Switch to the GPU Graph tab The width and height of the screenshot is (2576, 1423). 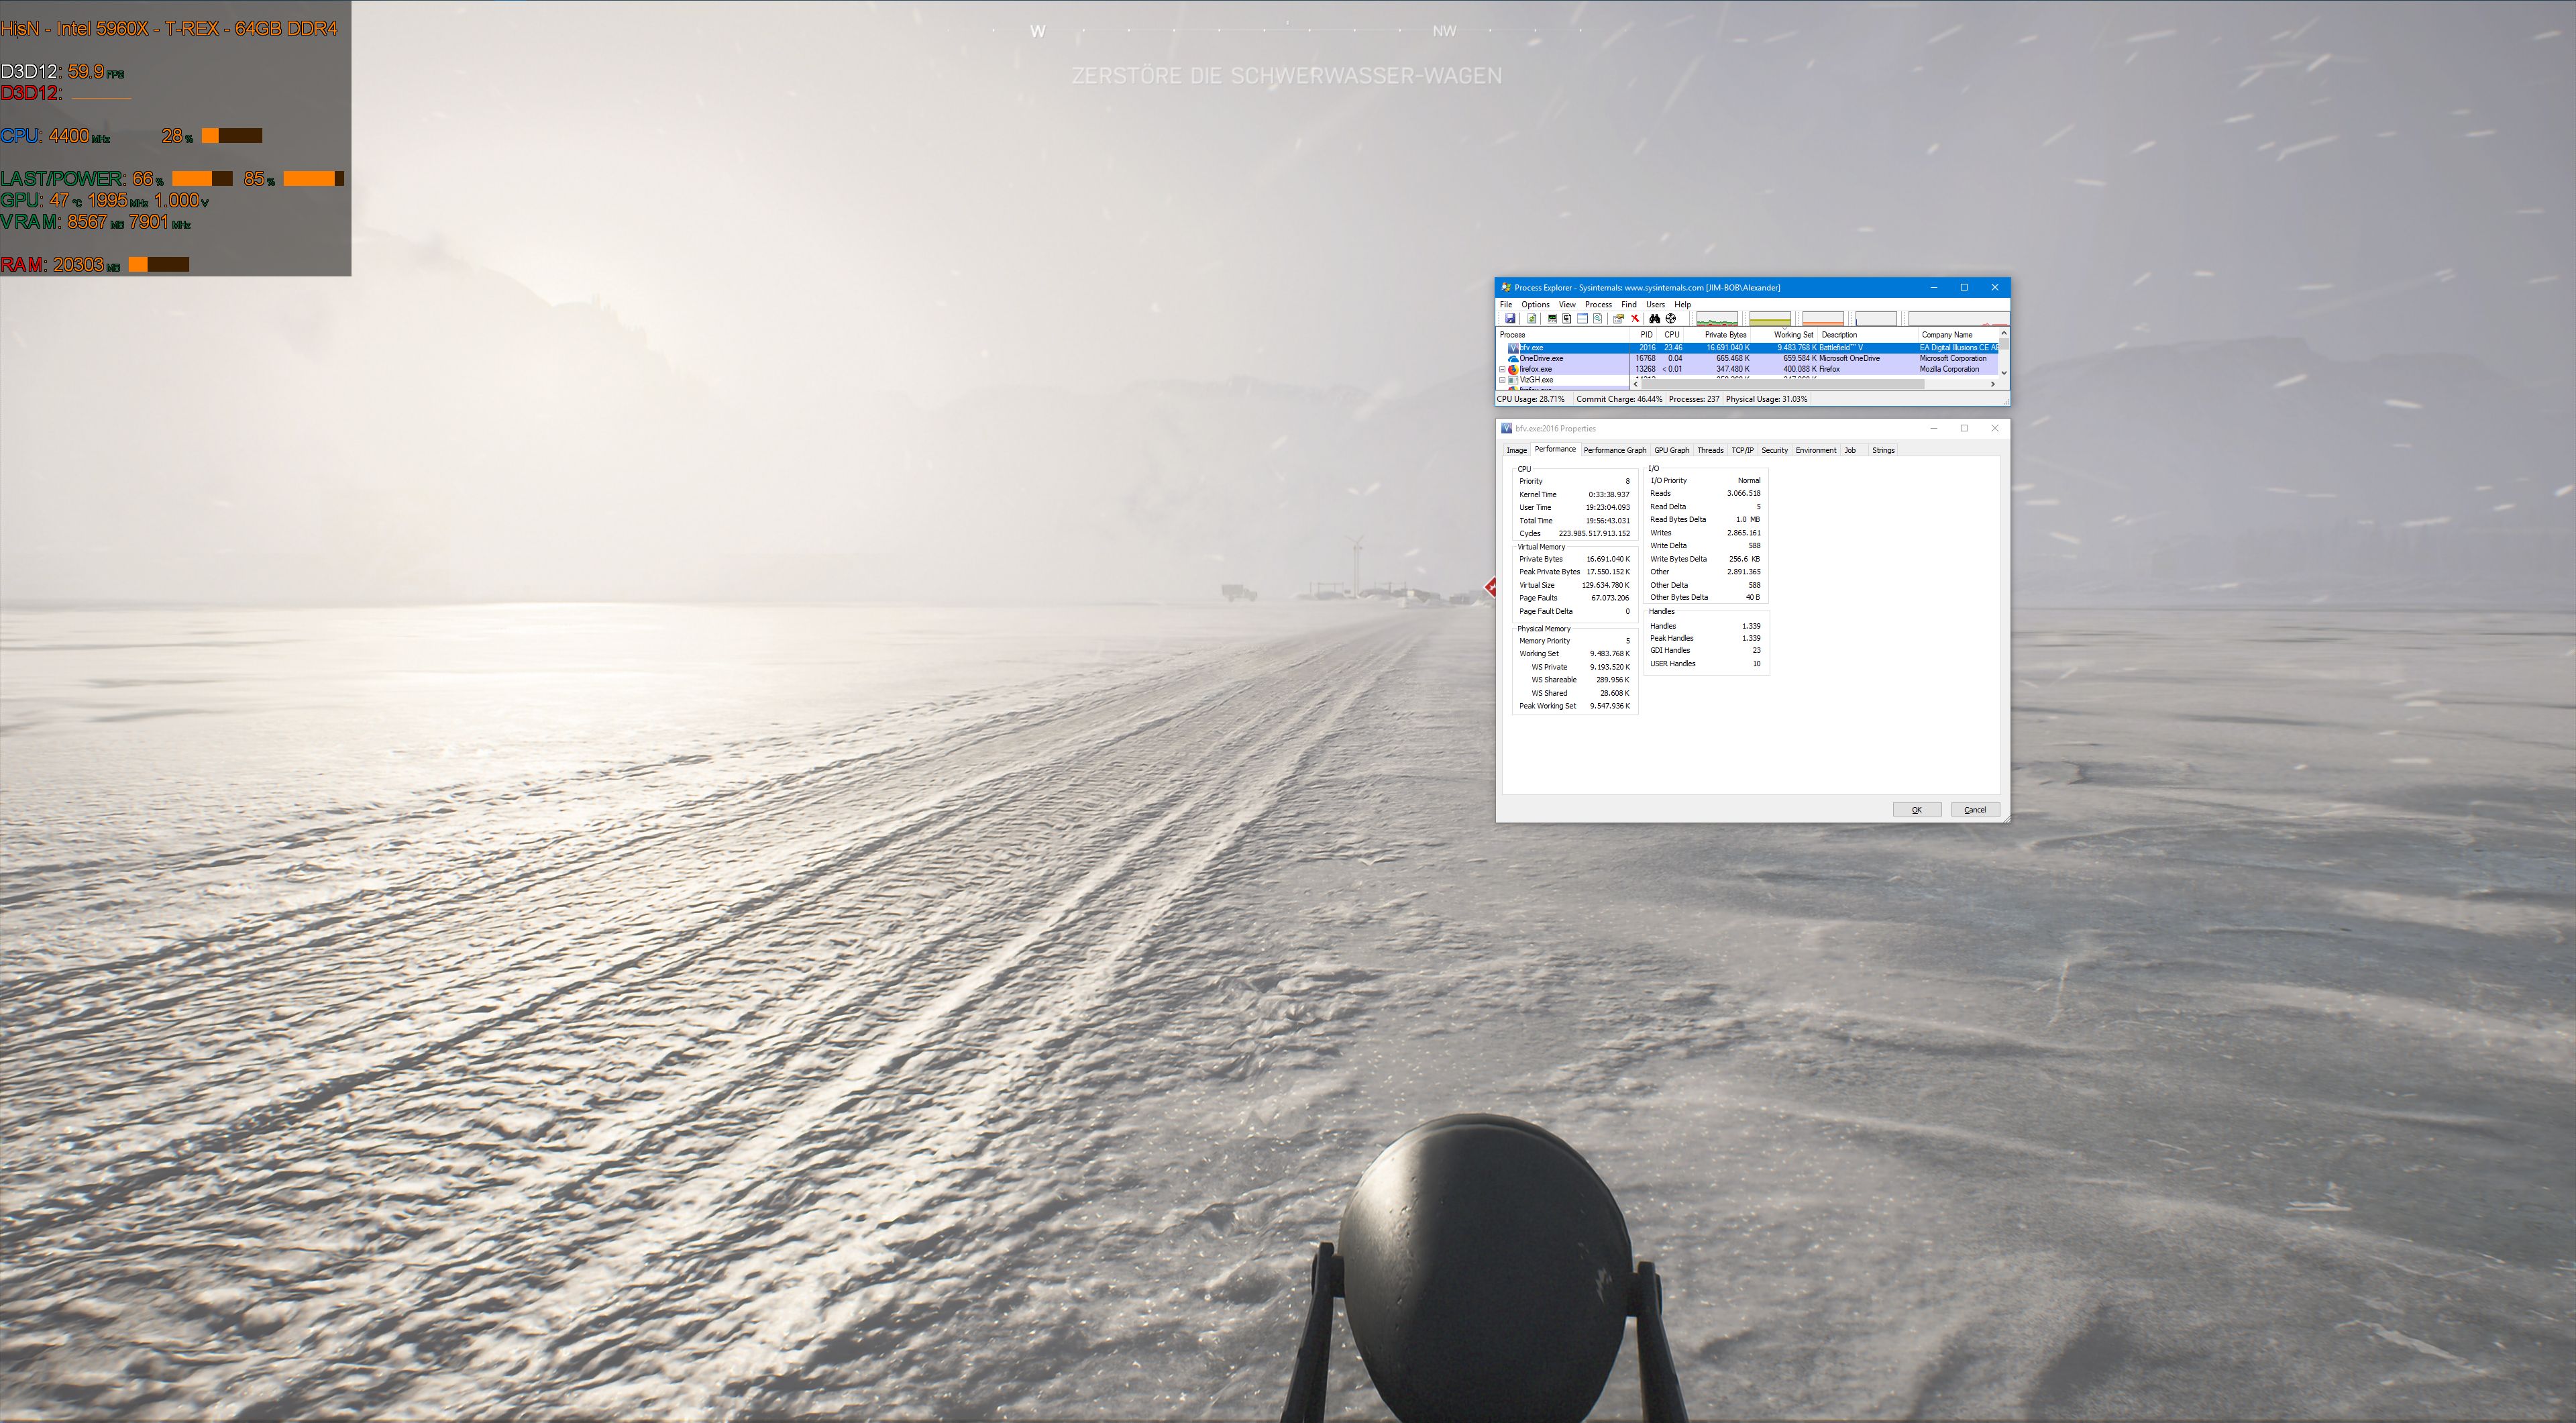(1671, 450)
